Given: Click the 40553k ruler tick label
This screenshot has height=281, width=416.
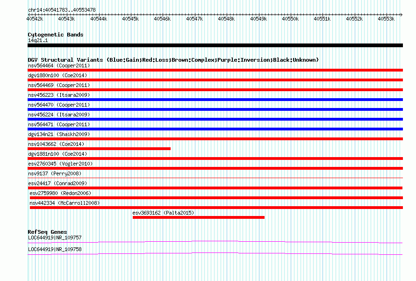Looking at the screenshot, I should click(386, 19).
